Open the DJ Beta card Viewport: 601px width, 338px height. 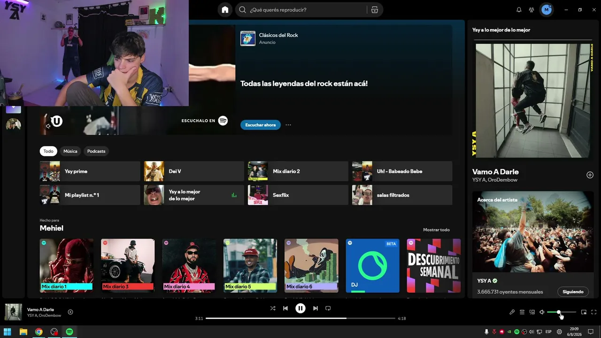click(x=373, y=266)
